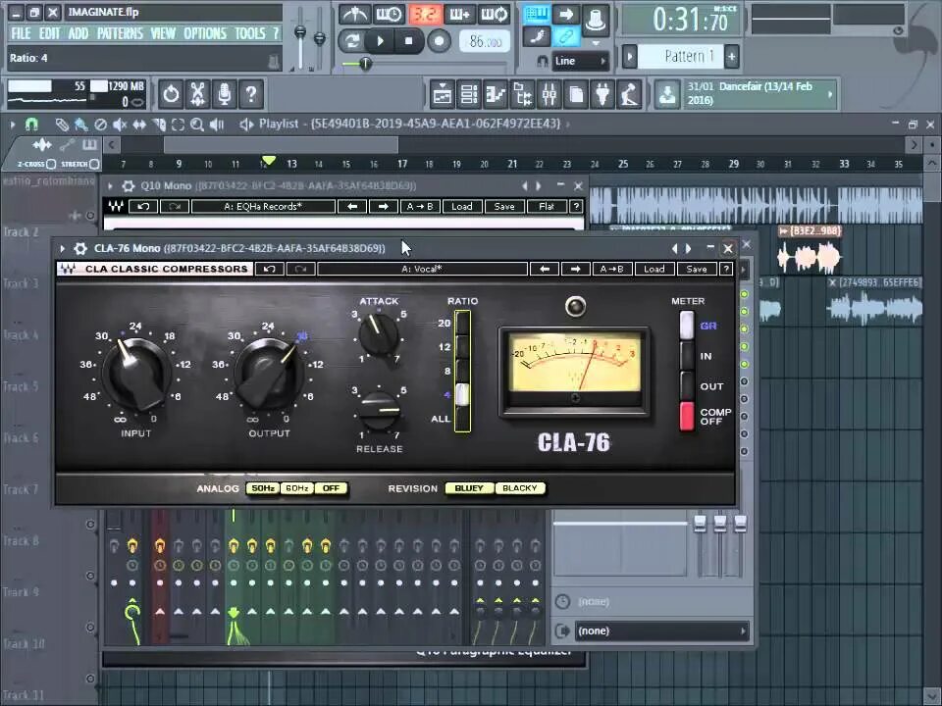Viewport: 942px width, 706px height.
Task: Set ratio to 12
Action: pyautogui.click(x=462, y=346)
